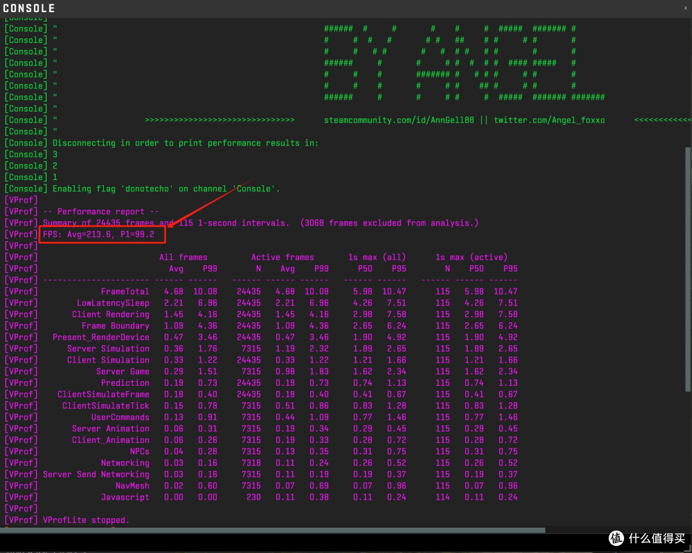Click the 'Client Rendering' row label
The image size is (692, 553).
[110, 314]
